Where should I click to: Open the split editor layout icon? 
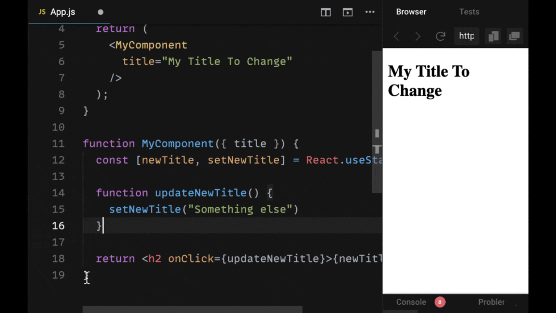pos(325,12)
